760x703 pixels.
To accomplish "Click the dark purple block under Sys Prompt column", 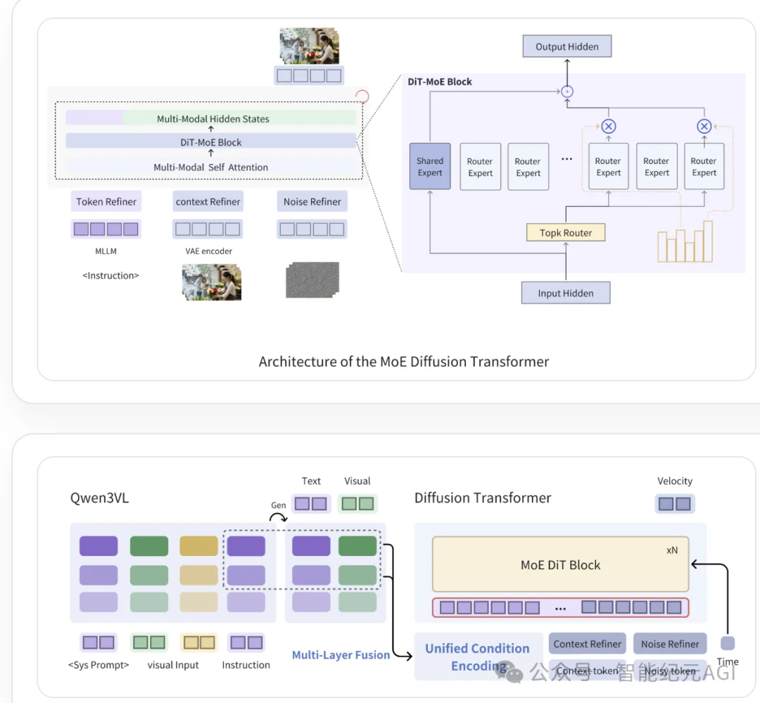I will tap(99, 546).
